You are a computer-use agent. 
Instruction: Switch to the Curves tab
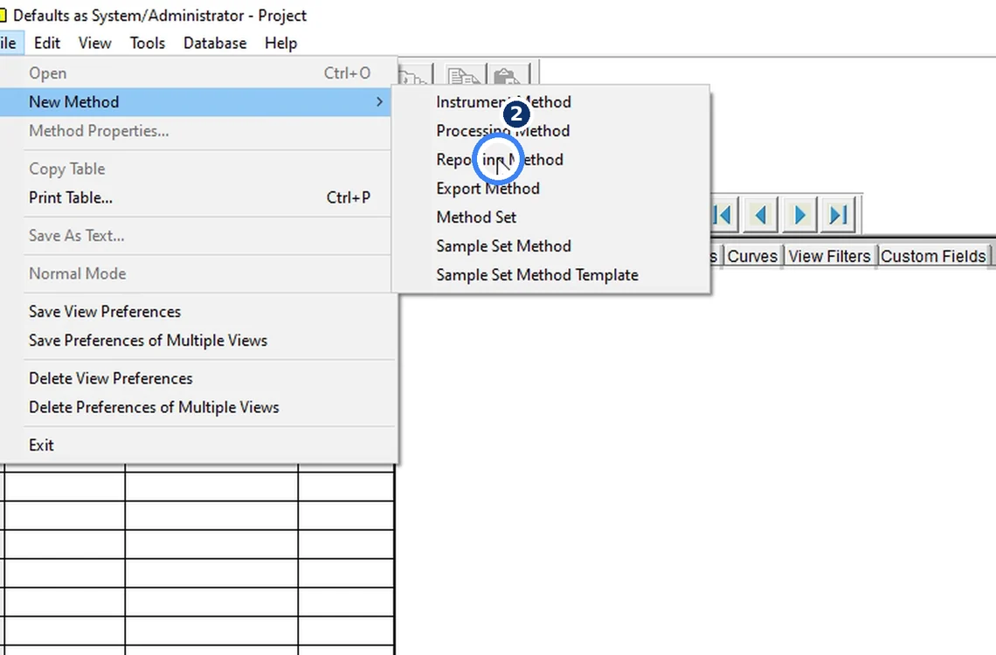click(752, 257)
